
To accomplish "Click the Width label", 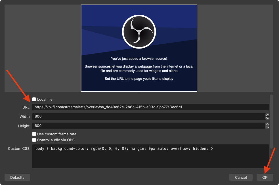I will point(25,117).
